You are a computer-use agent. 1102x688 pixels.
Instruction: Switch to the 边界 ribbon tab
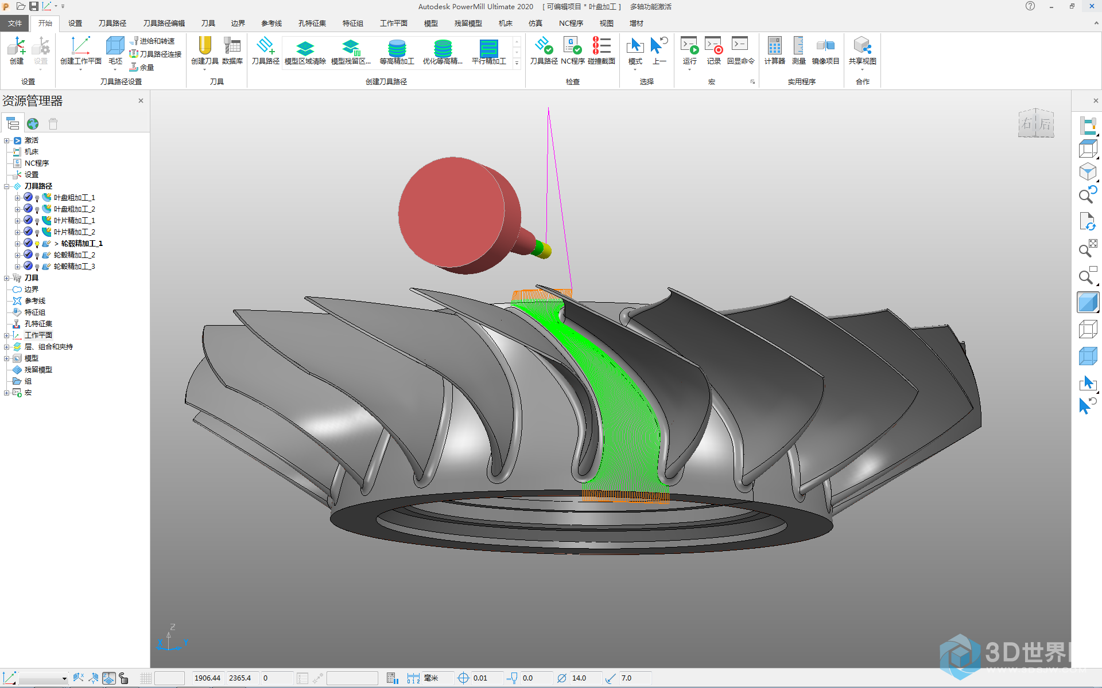pyautogui.click(x=238, y=23)
